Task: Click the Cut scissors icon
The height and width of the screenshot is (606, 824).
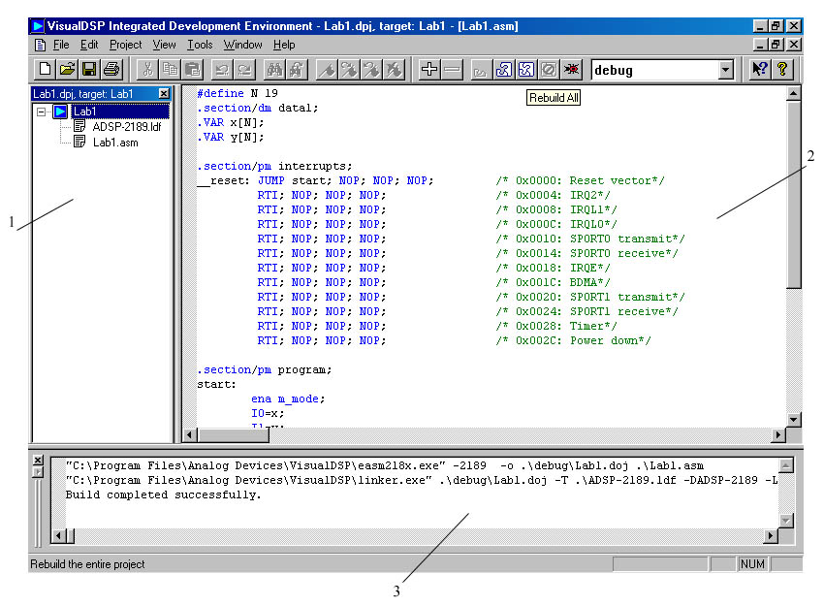Action: coord(147,70)
